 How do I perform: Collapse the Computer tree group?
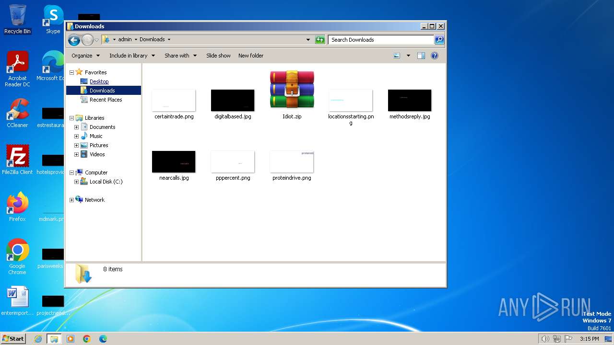(72, 172)
